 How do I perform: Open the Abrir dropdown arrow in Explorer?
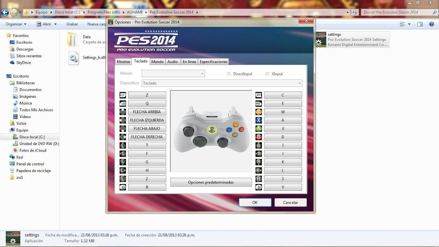[x=55, y=24]
